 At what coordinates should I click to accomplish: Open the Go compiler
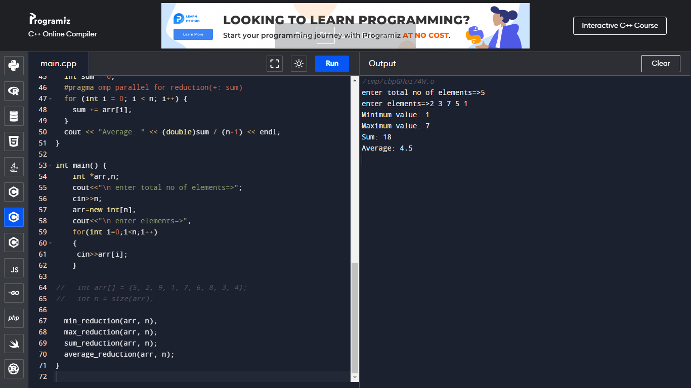14,293
